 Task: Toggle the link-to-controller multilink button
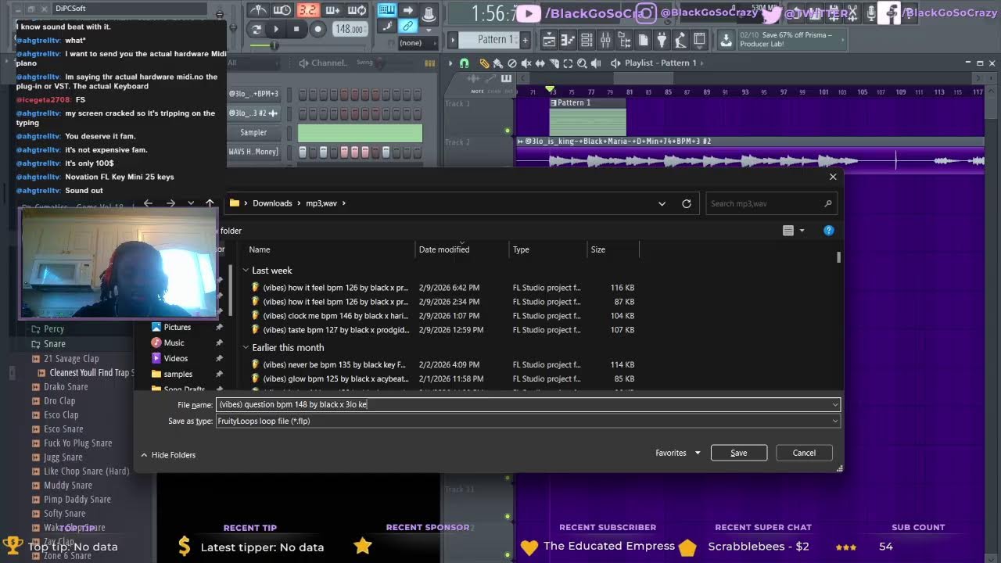[407, 26]
